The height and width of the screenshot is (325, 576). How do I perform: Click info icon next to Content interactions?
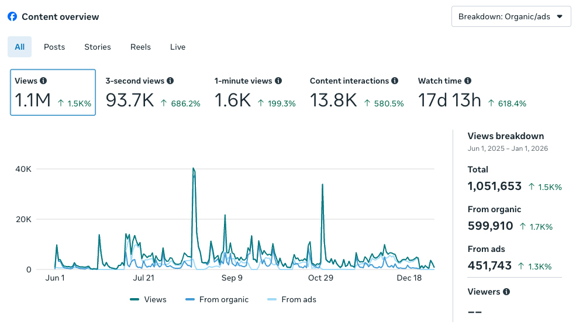pos(395,81)
